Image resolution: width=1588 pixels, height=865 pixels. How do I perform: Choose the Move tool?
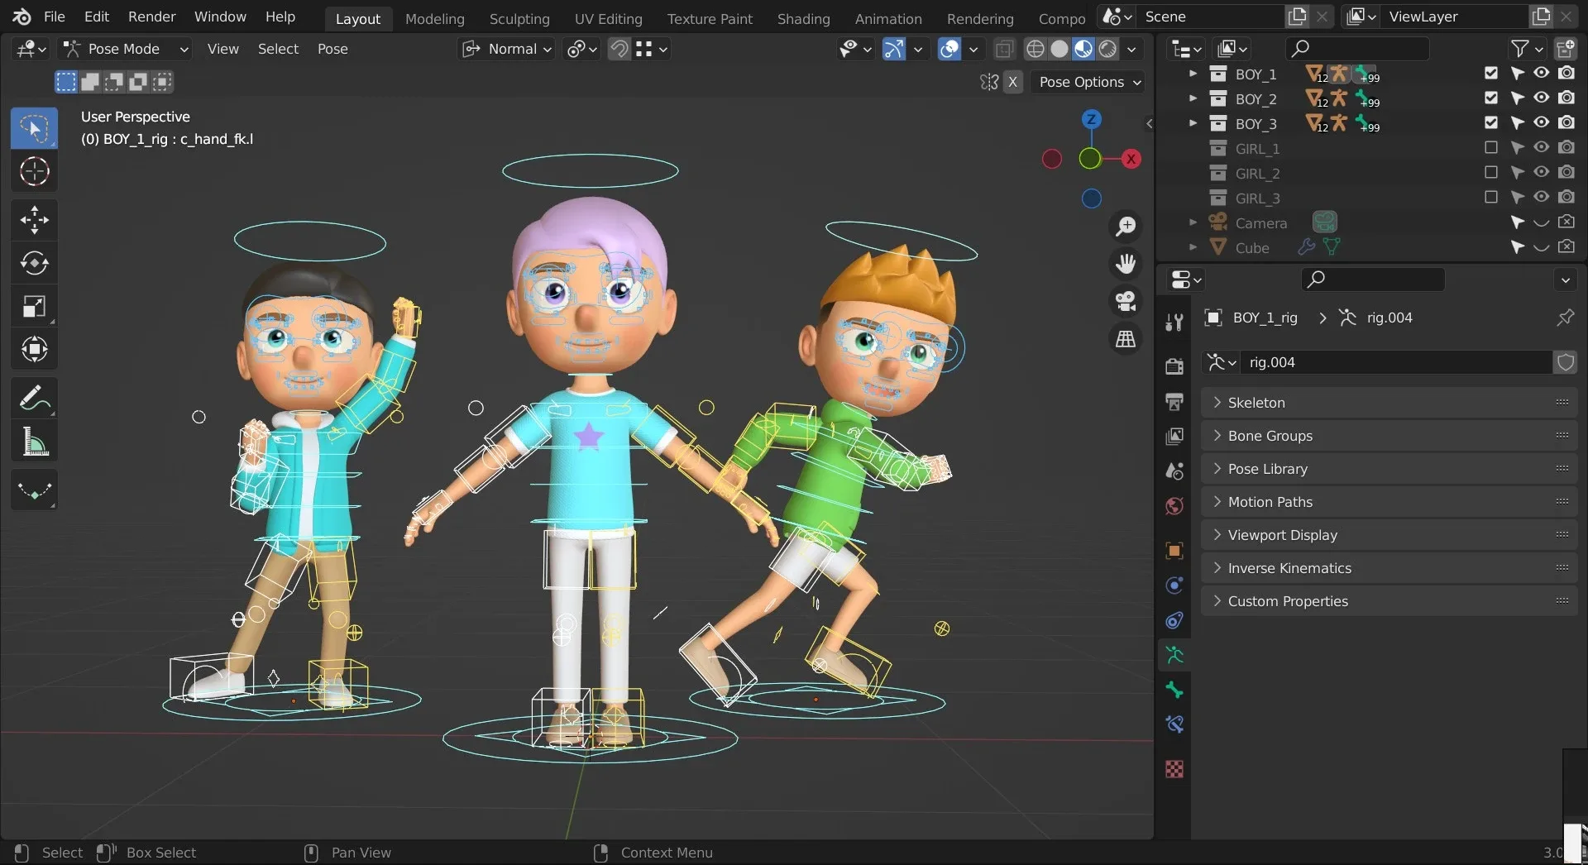click(x=34, y=220)
